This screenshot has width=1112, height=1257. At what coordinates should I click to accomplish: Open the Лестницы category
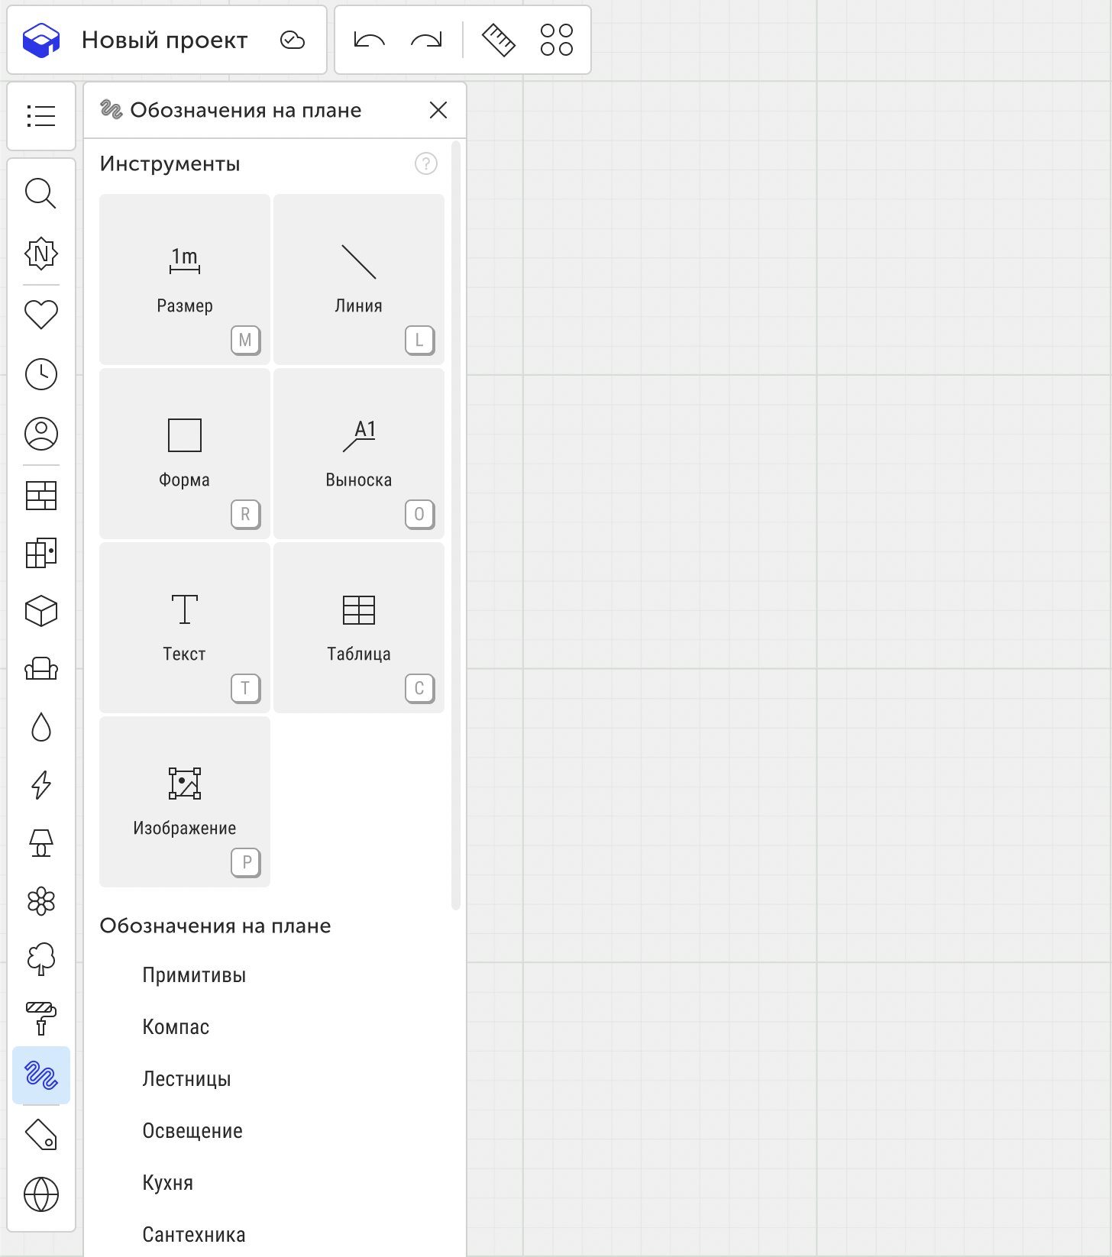tap(186, 1079)
